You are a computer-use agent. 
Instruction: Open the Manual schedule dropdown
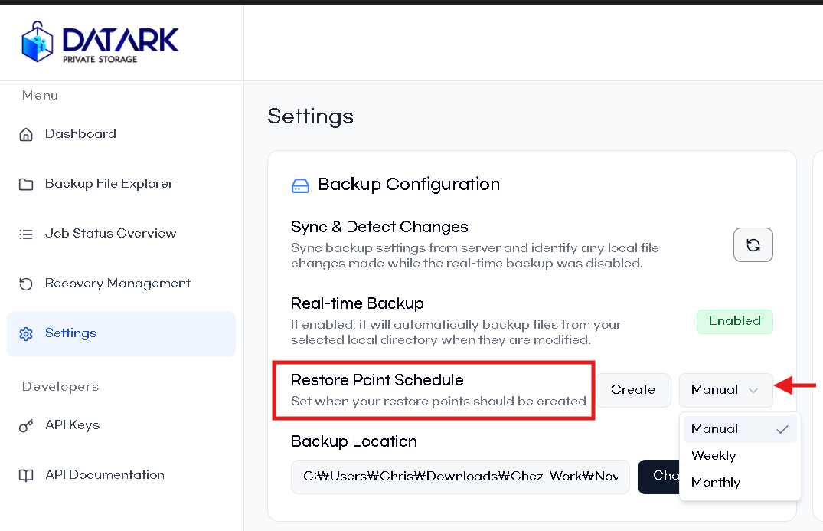(x=725, y=390)
